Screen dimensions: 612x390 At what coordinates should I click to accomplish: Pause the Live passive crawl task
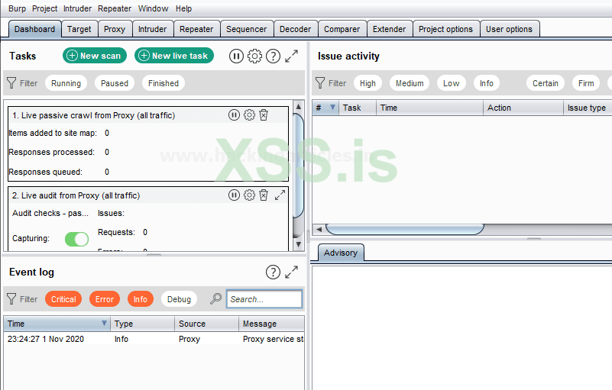click(x=234, y=115)
